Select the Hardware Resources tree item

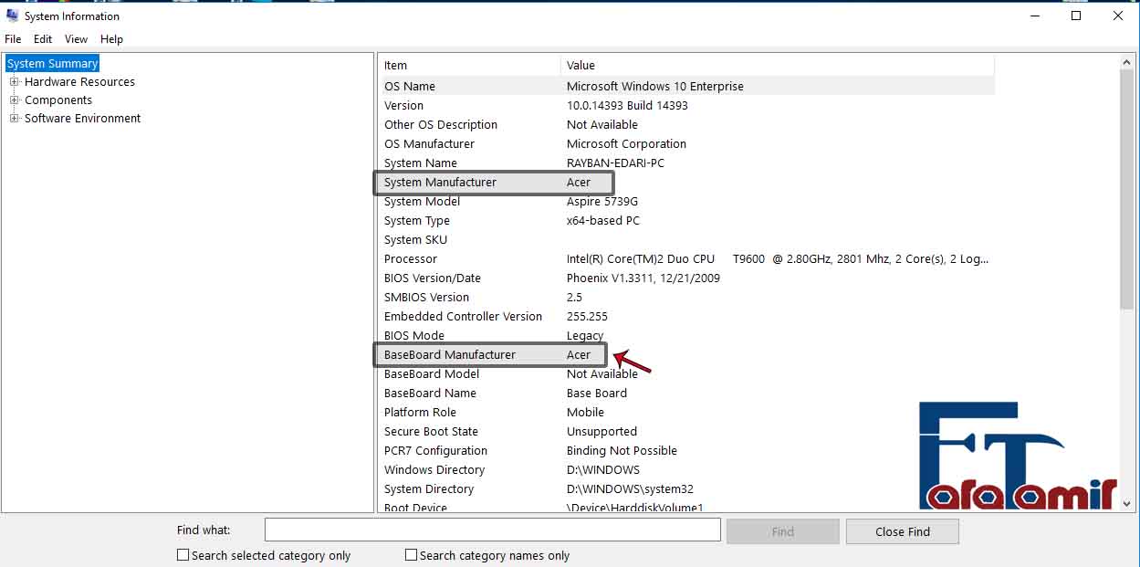coord(79,81)
